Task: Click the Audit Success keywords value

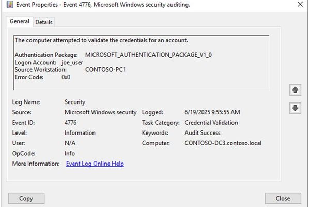Action: (202, 133)
